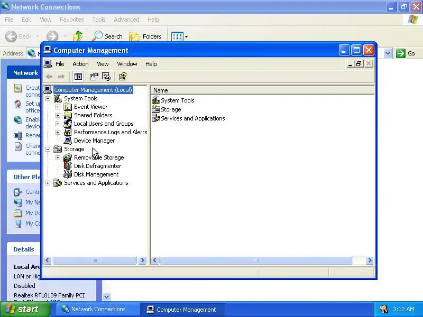This screenshot has height=317, width=423.
Task: Click Back button in Network Connections window
Action: [19, 36]
